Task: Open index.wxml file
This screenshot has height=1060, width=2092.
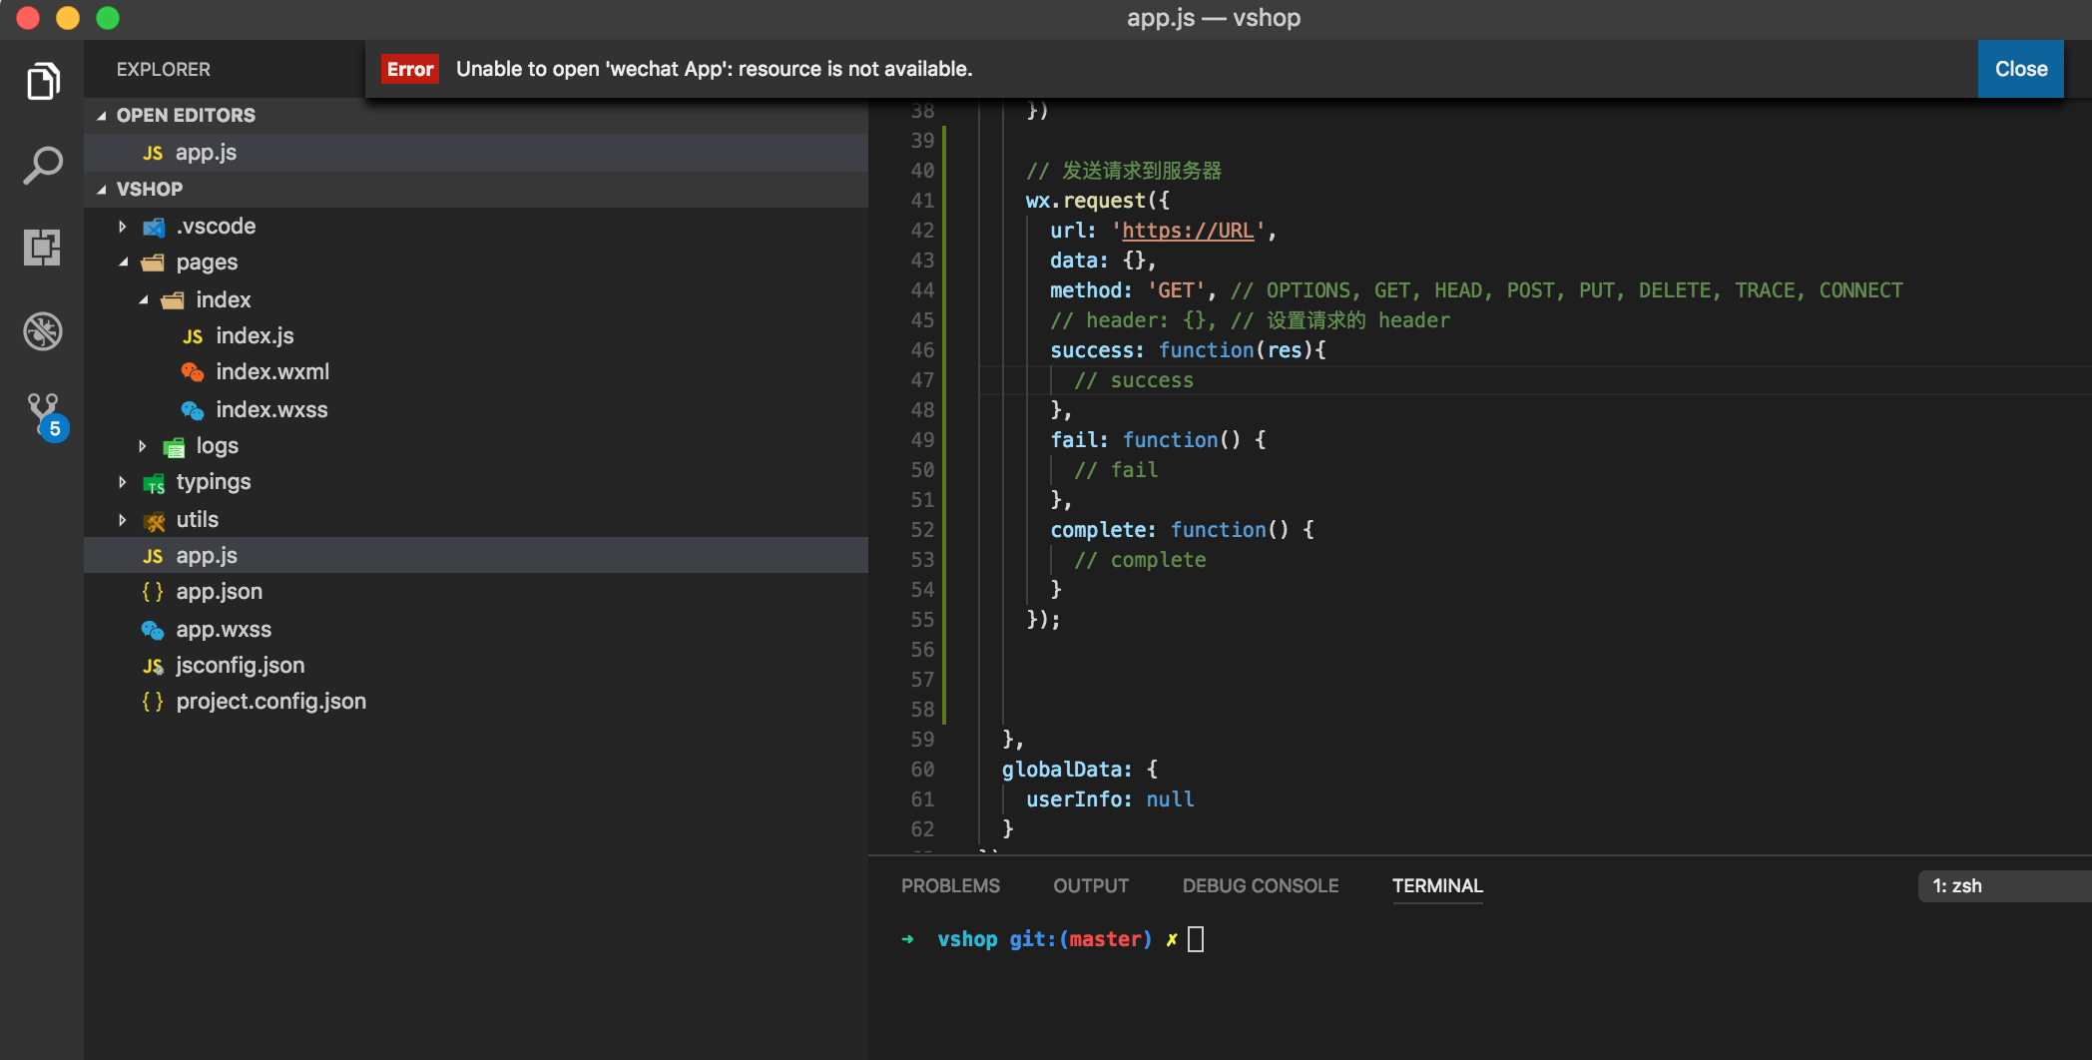Action: pyautogui.click(x=272, y=372)
